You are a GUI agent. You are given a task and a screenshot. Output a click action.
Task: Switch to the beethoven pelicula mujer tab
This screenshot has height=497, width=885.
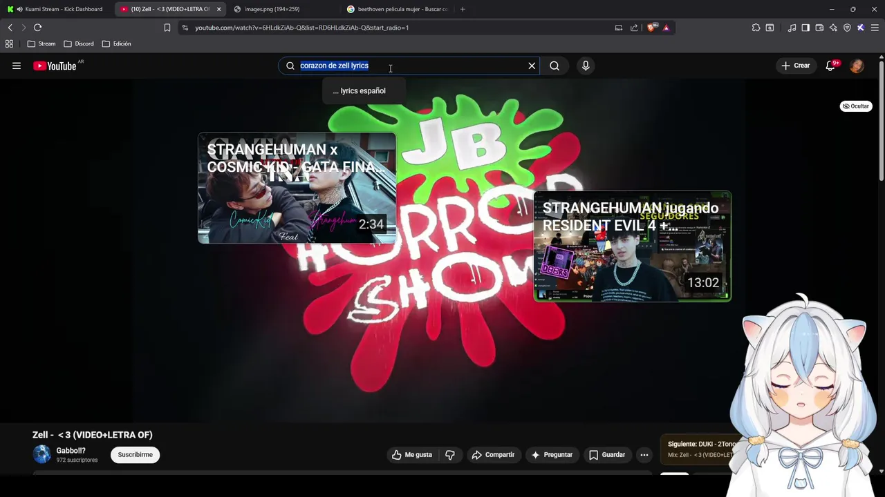(x=398, y=9)
